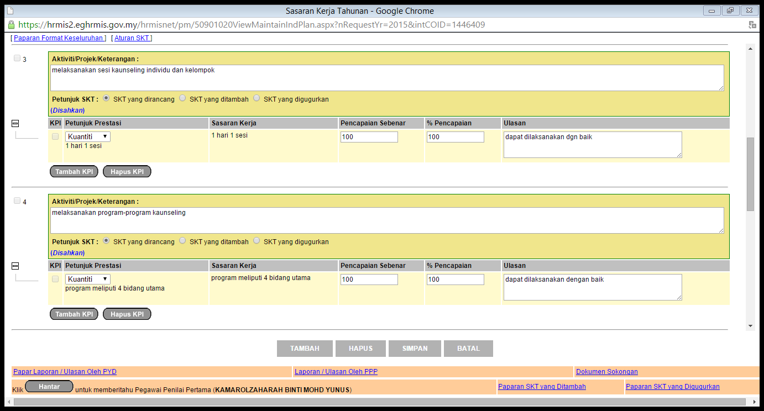Select 'SKT yang ditambah' for activity 3
This screenshot has width=764, height=411.
(x=182, y=98)
